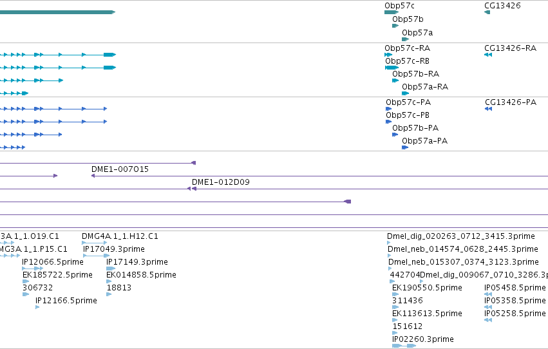Click the Dmel_dig_020263_0712_3415.3prime label
The height and width of the screenshot is (349, 548).
[x=461, y=236]
